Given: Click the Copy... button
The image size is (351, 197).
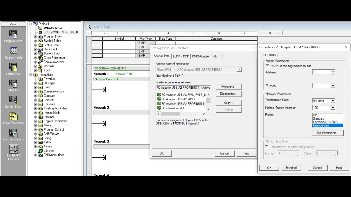Looking at the screenshot, I should [x=229, y=103].
